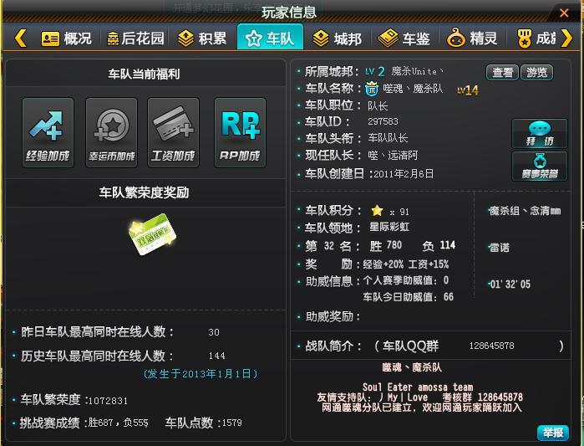Click the team name badge icon beside 噬魂、魔杀队
The image size is (584, 446).
coord(372,89)
